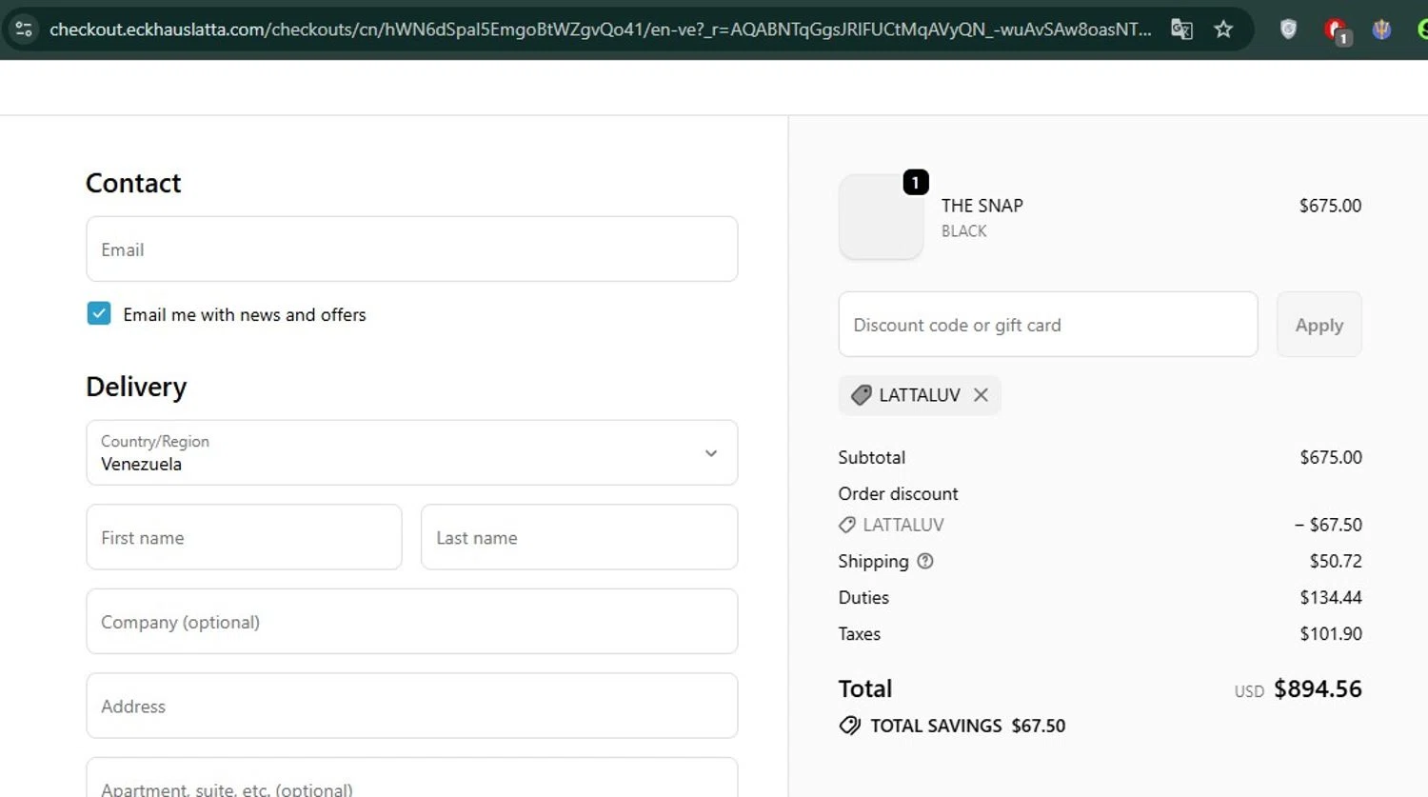This screenshot has height=797, width=1428.
Task: Open the Country/Region dropdown
Action: tap(411, 452)
